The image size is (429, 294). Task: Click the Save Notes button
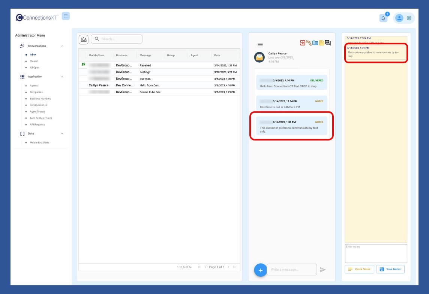tap(390, 269)
